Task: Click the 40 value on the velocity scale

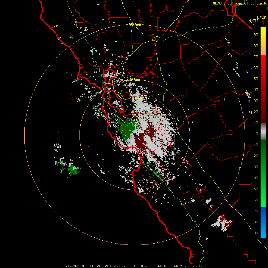Action: point(256,90)
